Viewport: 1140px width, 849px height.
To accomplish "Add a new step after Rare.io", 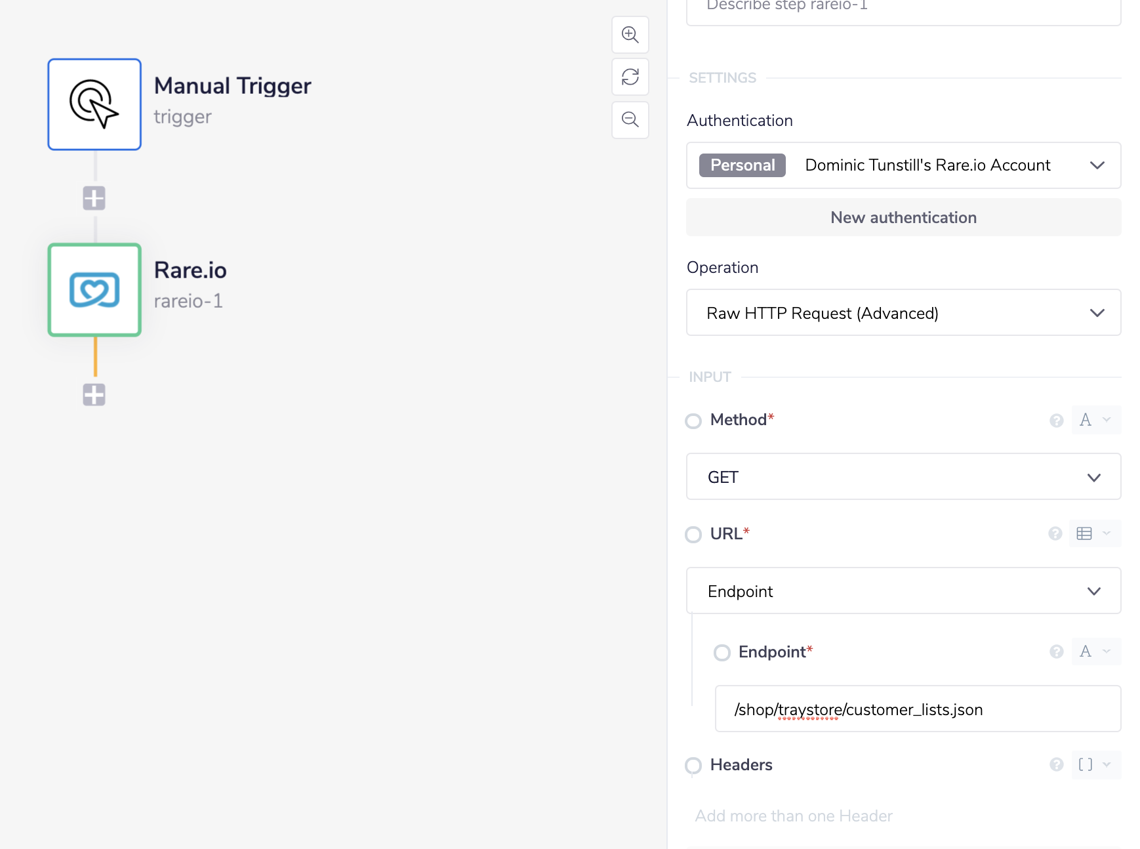I will 94,395.
